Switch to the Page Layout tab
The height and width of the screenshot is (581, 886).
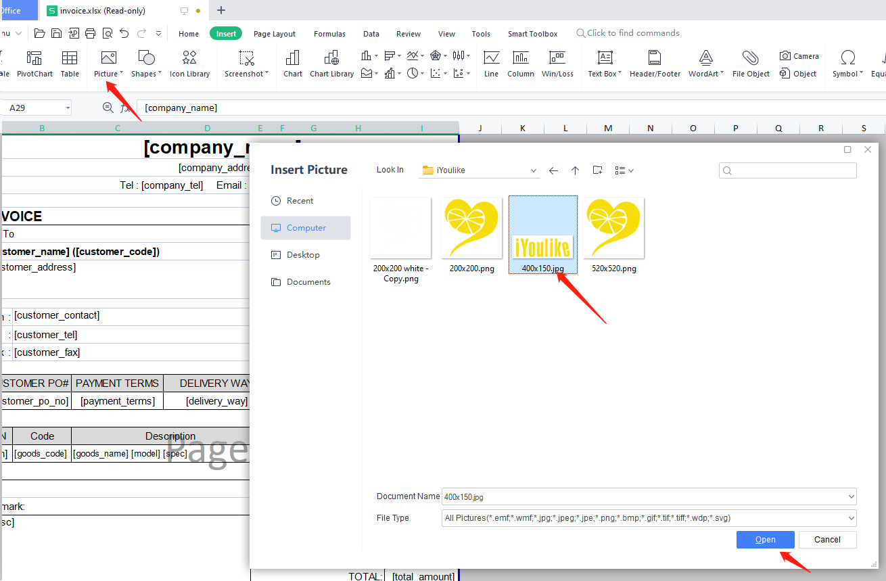point(275,34)
